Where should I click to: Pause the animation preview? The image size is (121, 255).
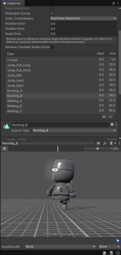[4, 149]
